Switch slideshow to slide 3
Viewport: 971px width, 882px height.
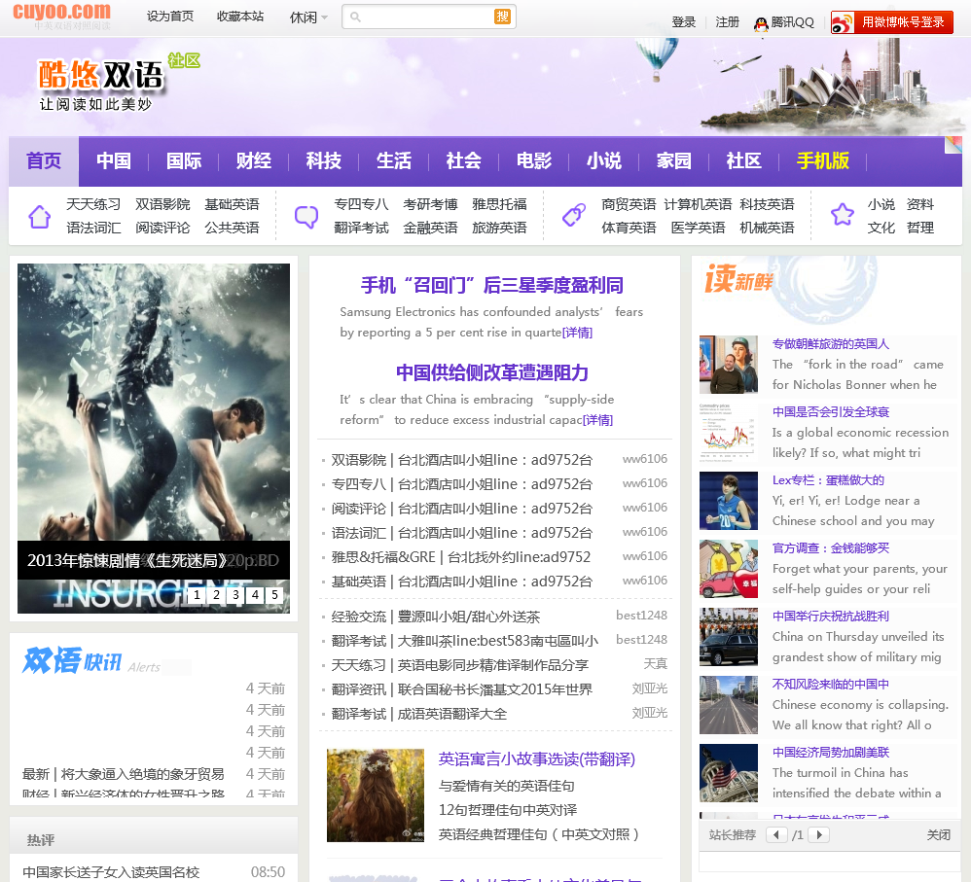235,595
